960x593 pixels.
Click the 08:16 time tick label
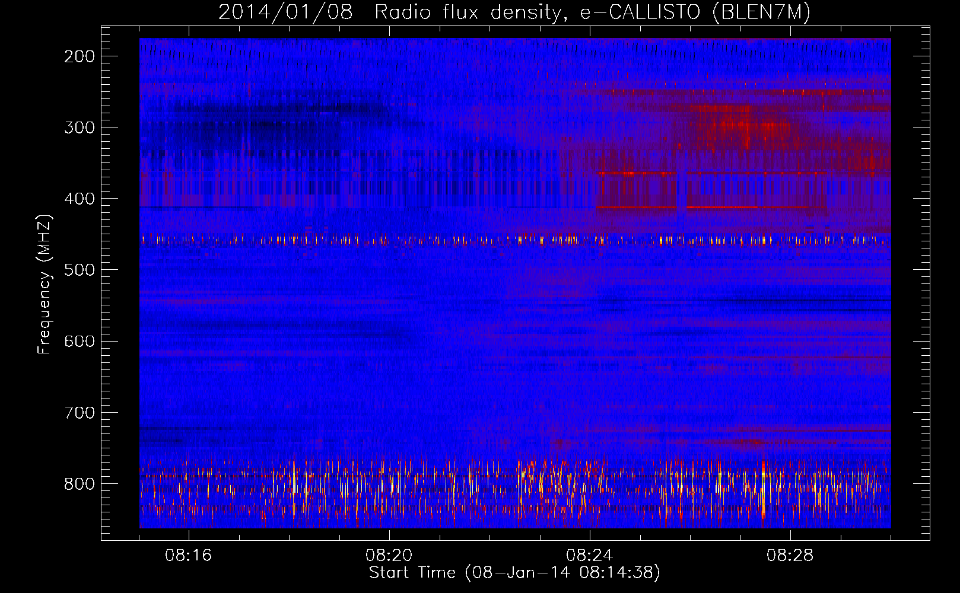189,556
